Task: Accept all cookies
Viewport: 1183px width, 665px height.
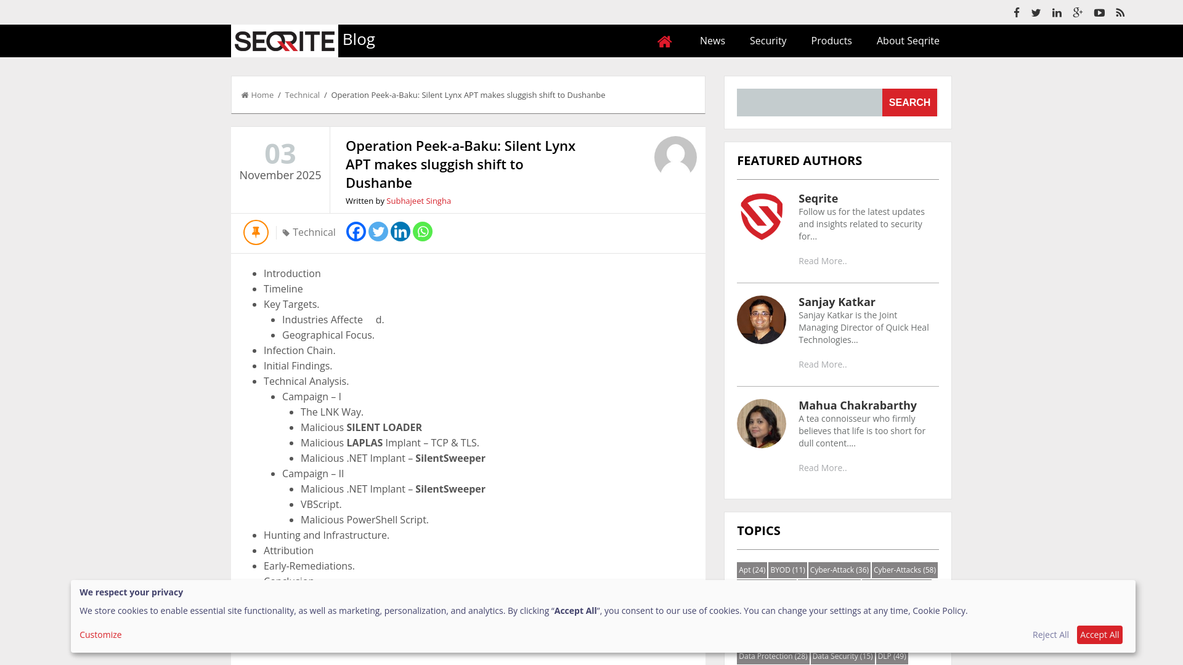Action: click(x=1099, y=635)
